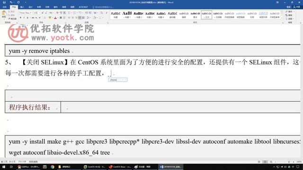The width and height of the screenshot is (303, 170).
Task: Open Chrome from the taskbar
Action: (x=53, y=167)
